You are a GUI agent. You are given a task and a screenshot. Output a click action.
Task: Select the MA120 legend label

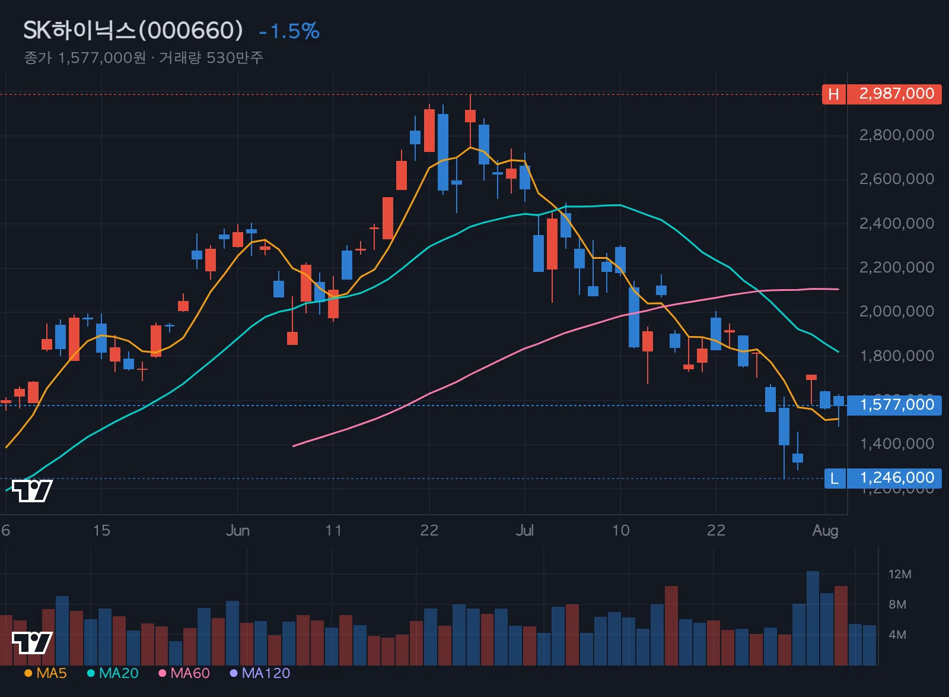point(266,673)
